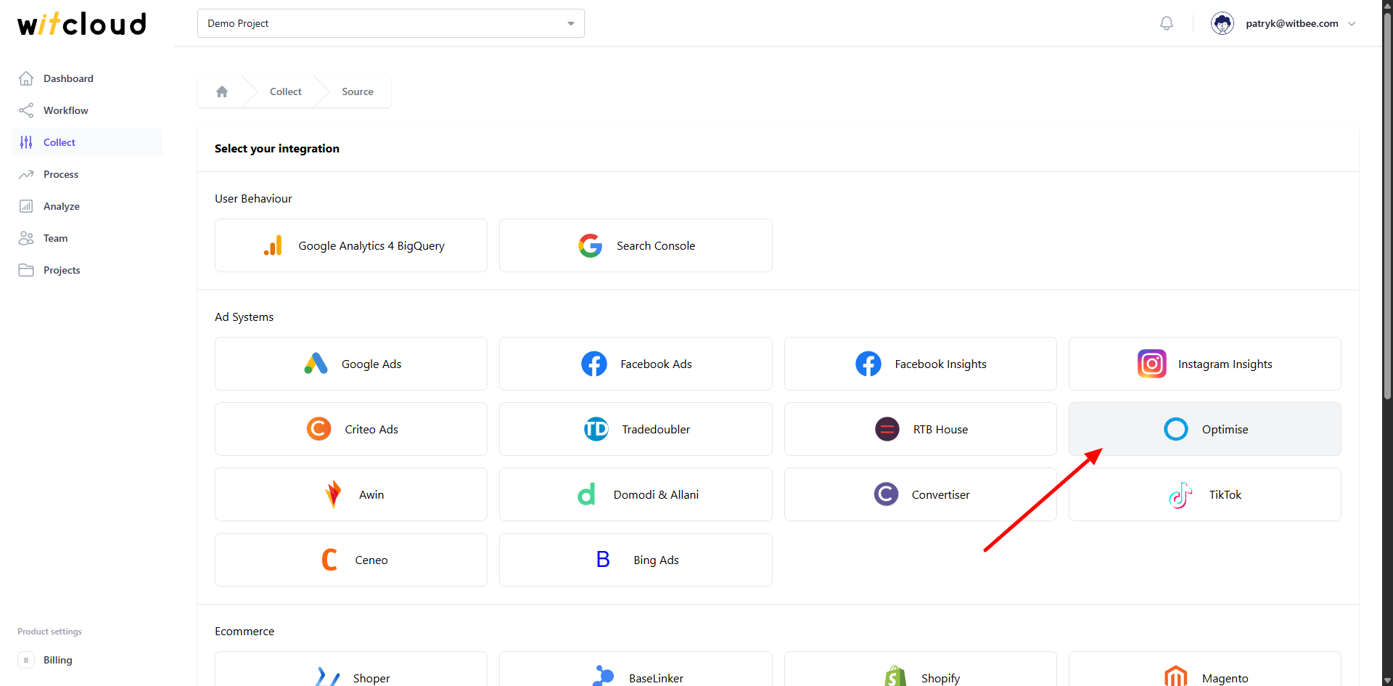1393x686 pixels.
Task: Click the Tradedoubler TD logo
Action: click(596, 429)
